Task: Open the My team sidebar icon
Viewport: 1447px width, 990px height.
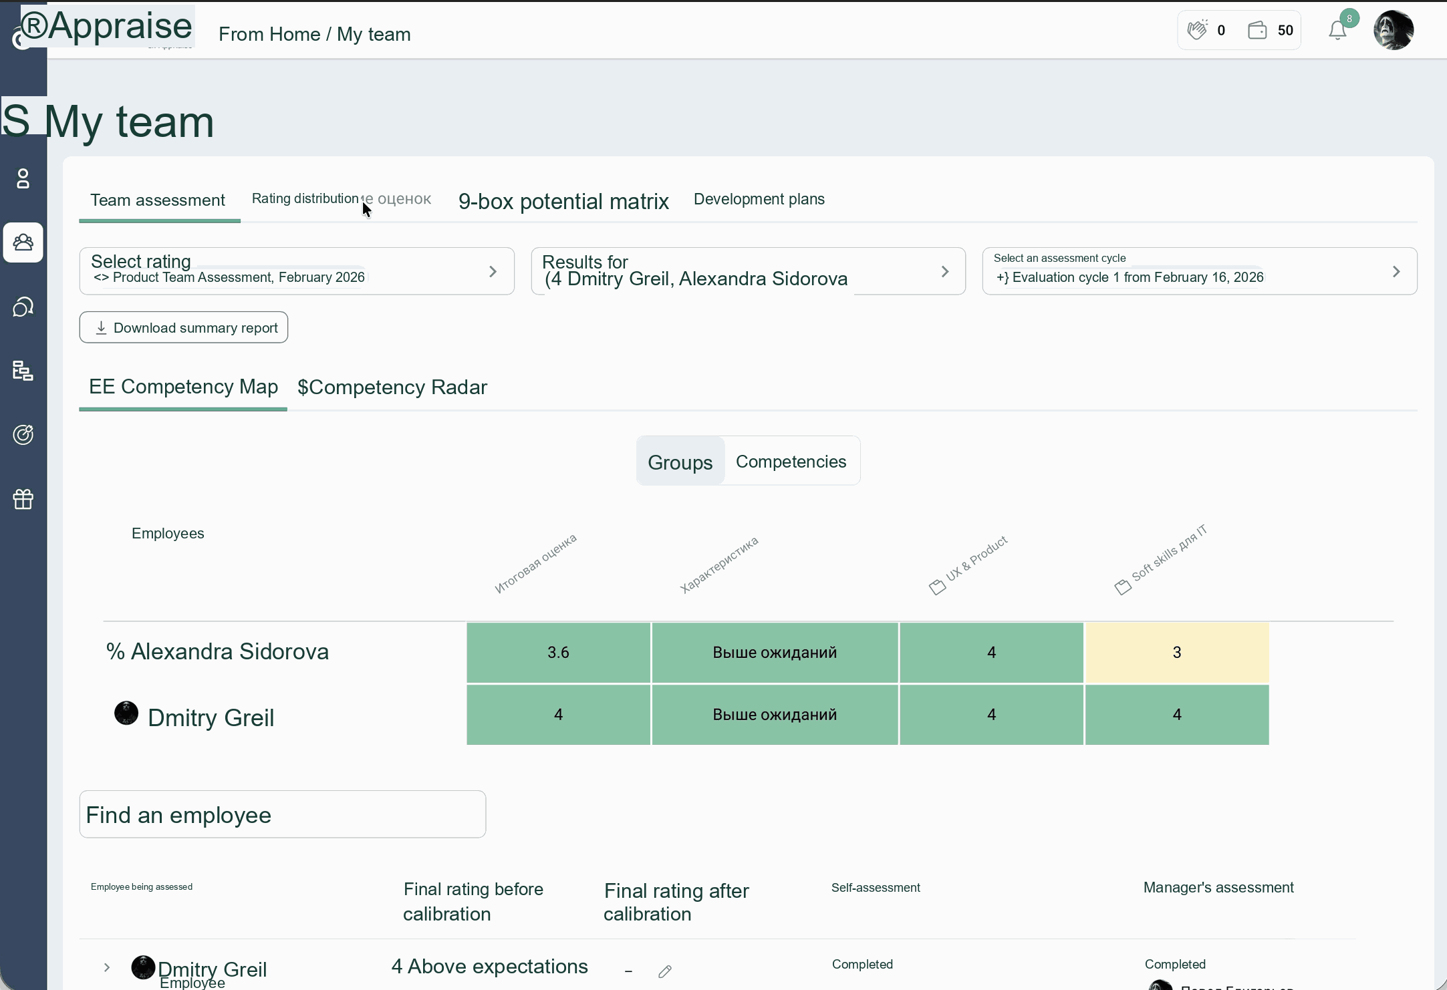Action: coord(23,242)
